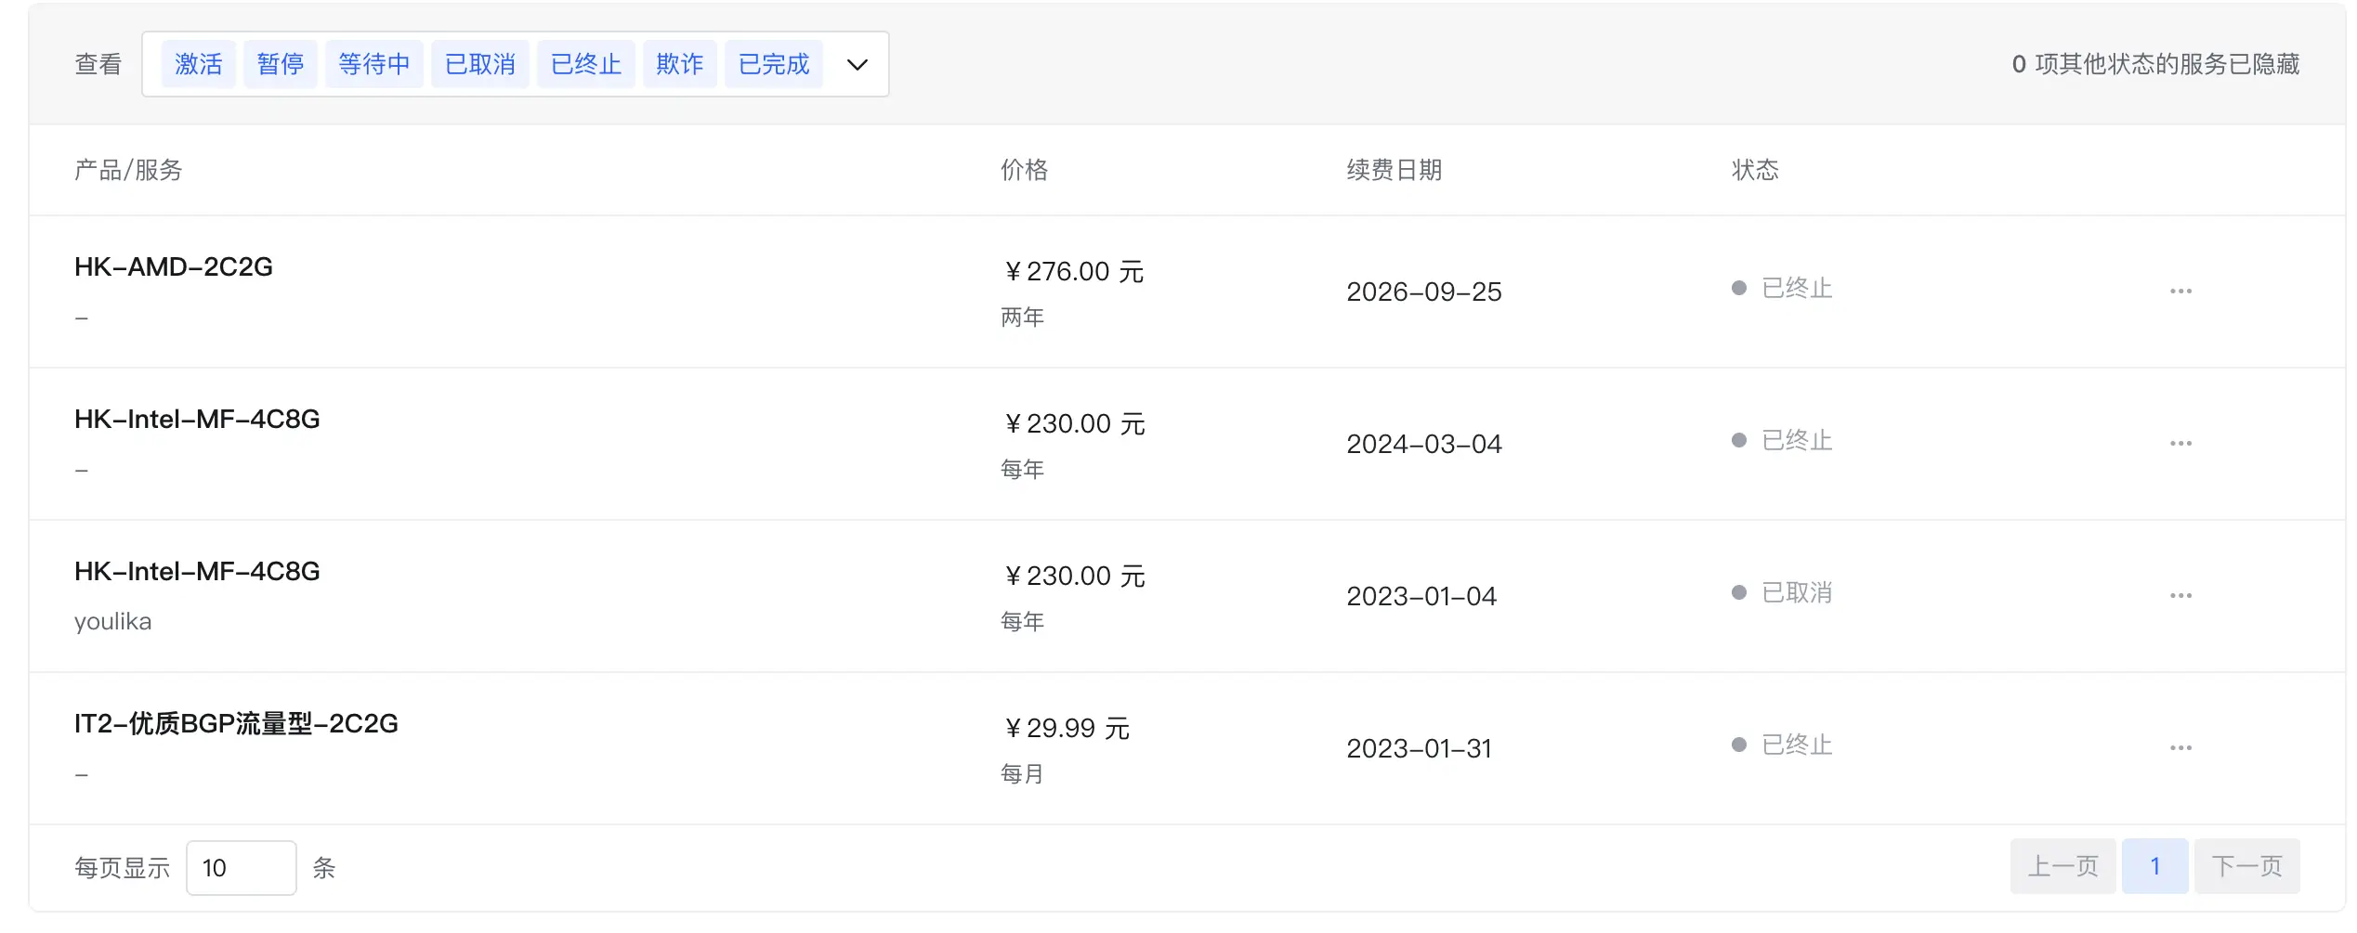Open more options for HK-AMD-2C2G row
The image size is (2357, 933).
click(2180, 292)
